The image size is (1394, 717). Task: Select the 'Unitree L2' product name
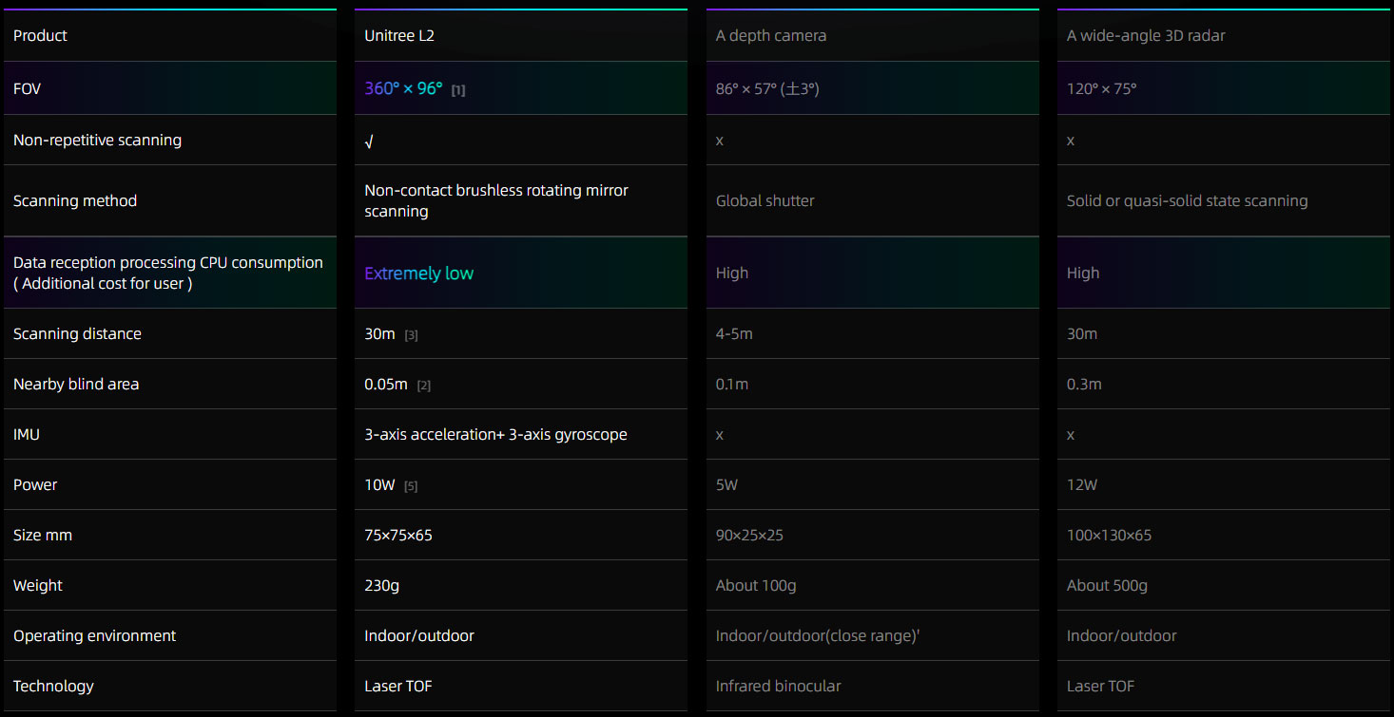399,36
